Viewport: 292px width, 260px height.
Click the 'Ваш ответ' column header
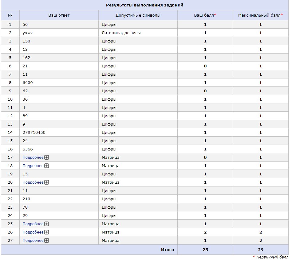point(59,15)
